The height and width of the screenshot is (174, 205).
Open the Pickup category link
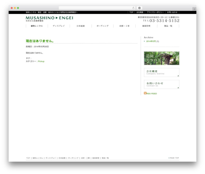tap(41, 61)
